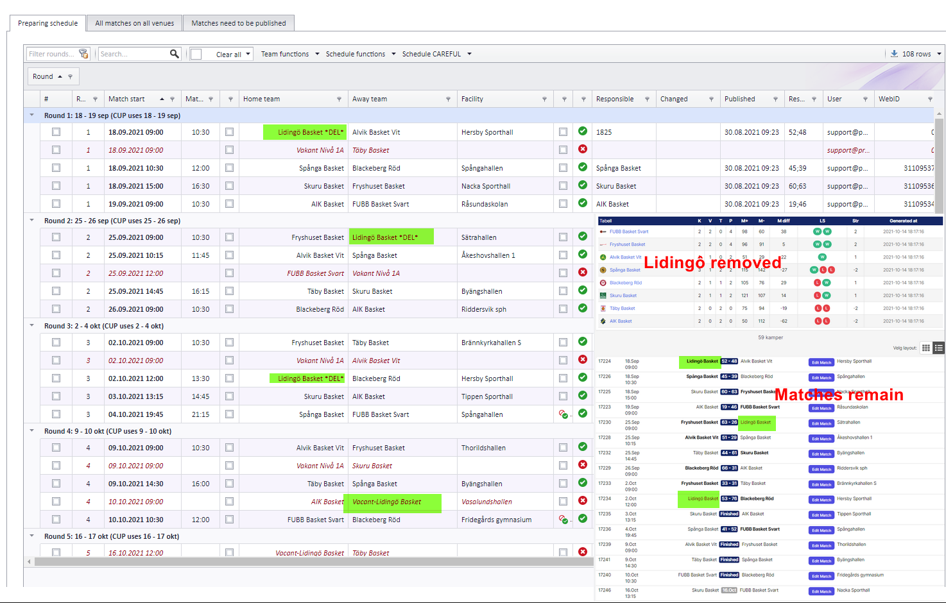Collapse the Round 3: 2 - 4 okt group

[31, 326]
